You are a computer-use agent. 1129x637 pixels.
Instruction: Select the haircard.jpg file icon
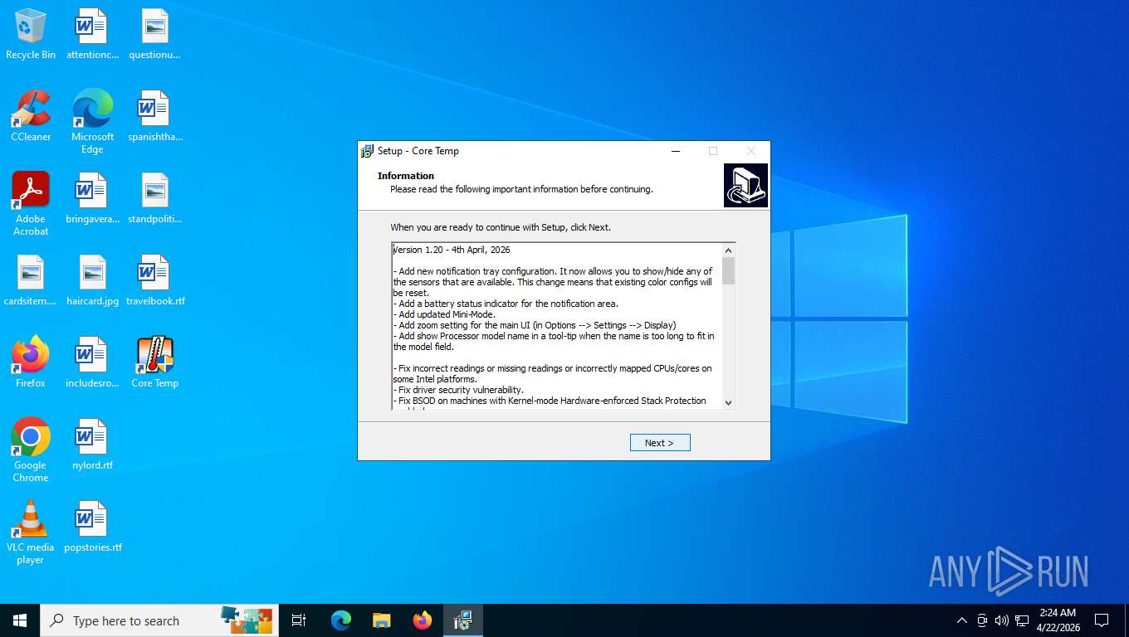click(x=92, y=280)
